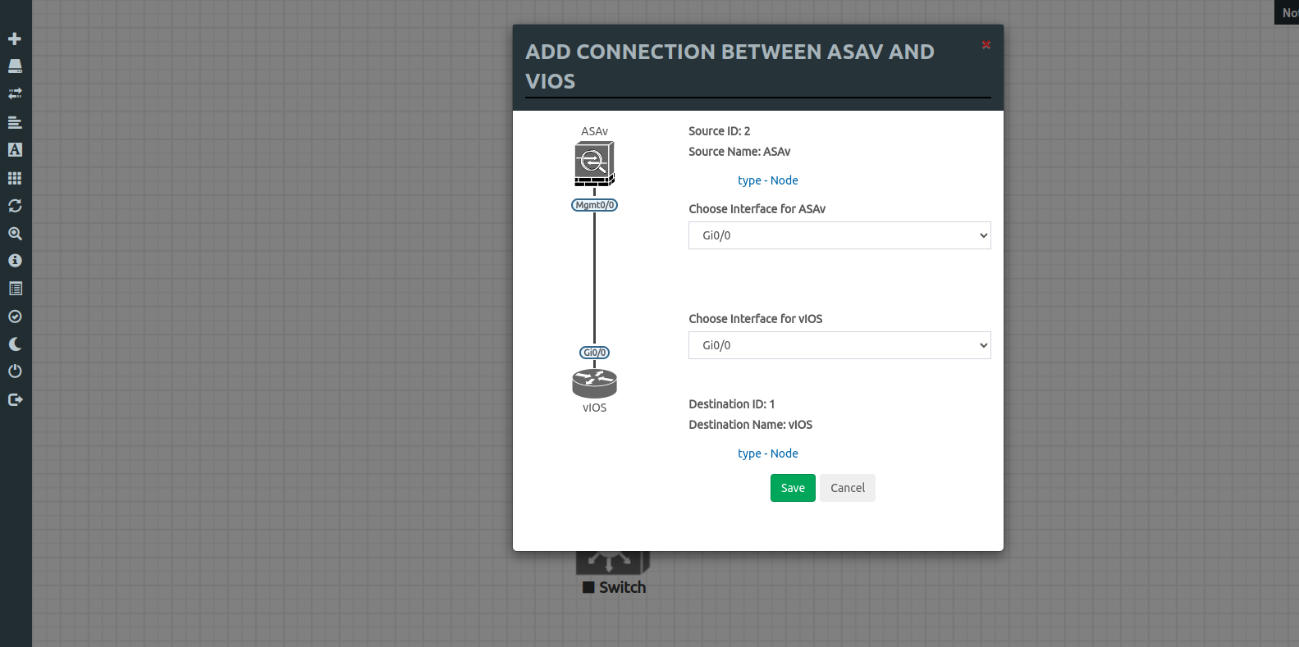The height and width of the screenshot is (647, 1299).
Task: Open the Networks arrows icon in sidebar
Action: pos(15,93)
